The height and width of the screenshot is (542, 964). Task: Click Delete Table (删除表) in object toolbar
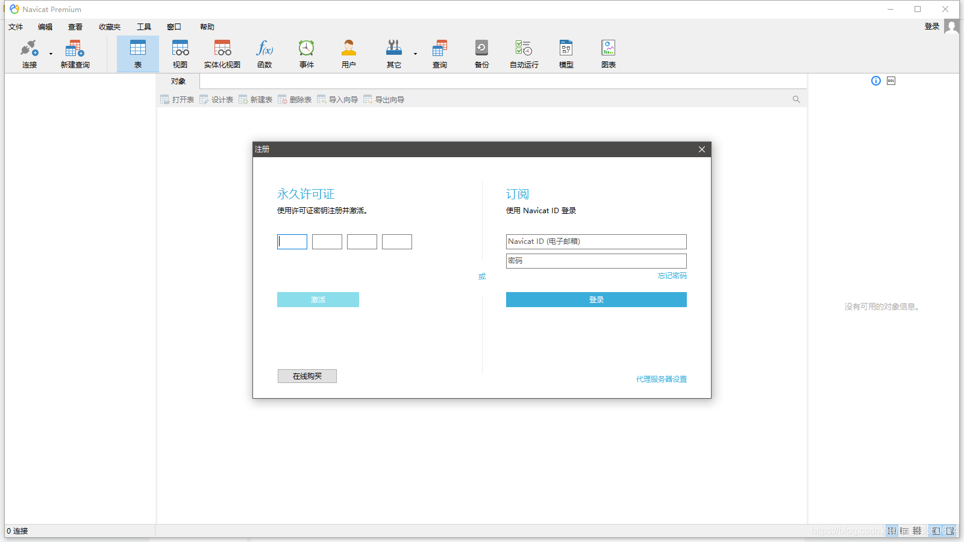click(x=295, y=99)
